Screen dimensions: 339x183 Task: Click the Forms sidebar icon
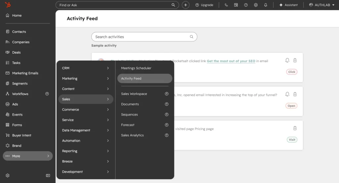[8, 125]
